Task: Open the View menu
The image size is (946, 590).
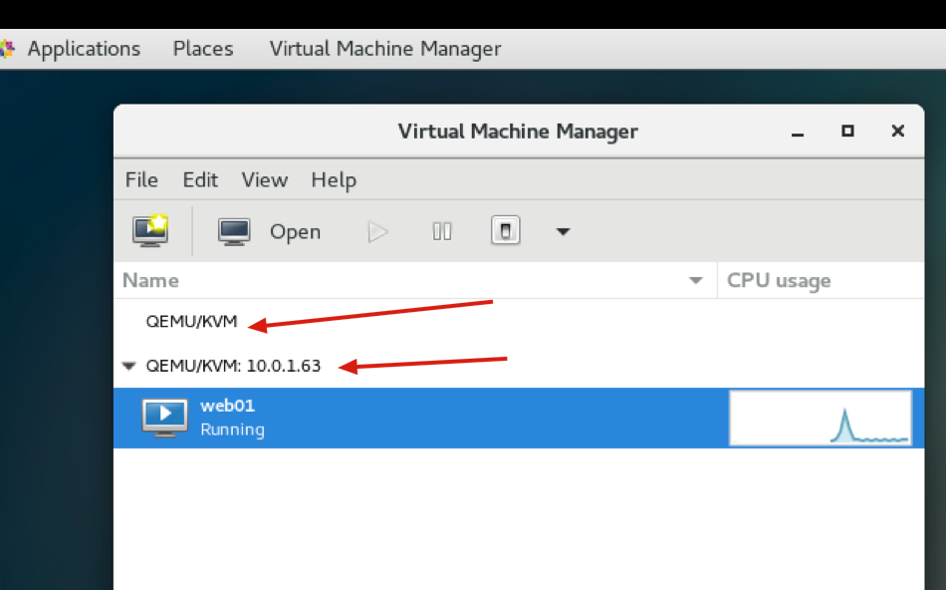Action: (265, 180)
